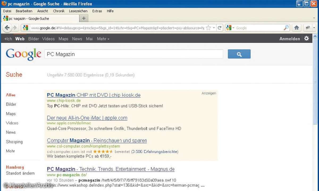Click the www.chip-kiosk.de green URL
The height and width of the screenshot is (191, 319).
point(64,101)
